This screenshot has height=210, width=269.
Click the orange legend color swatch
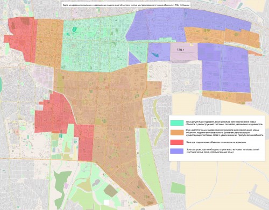[177, 133]
